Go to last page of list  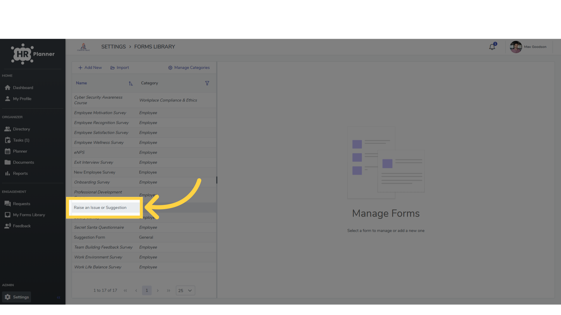(x=169, y=290)
